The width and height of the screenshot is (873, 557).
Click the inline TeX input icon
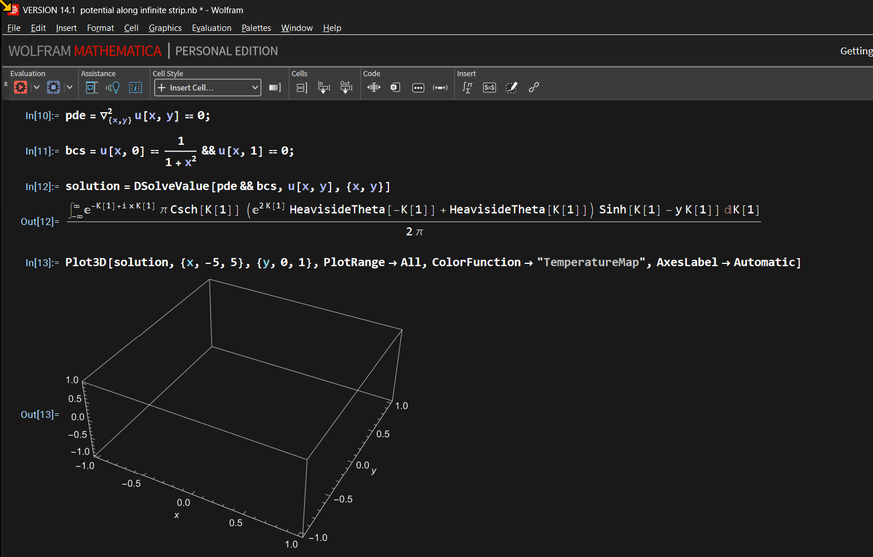[x=489, y=88]
